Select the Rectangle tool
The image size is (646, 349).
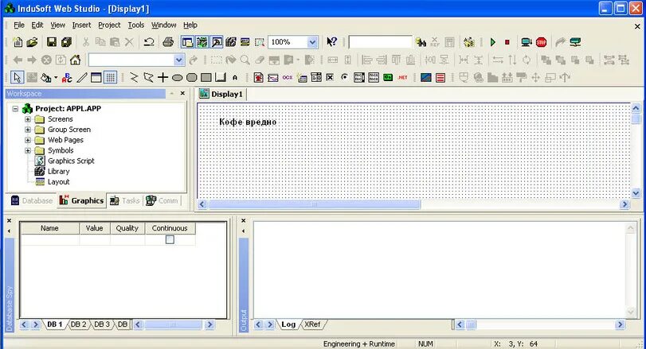pos(206,77)
